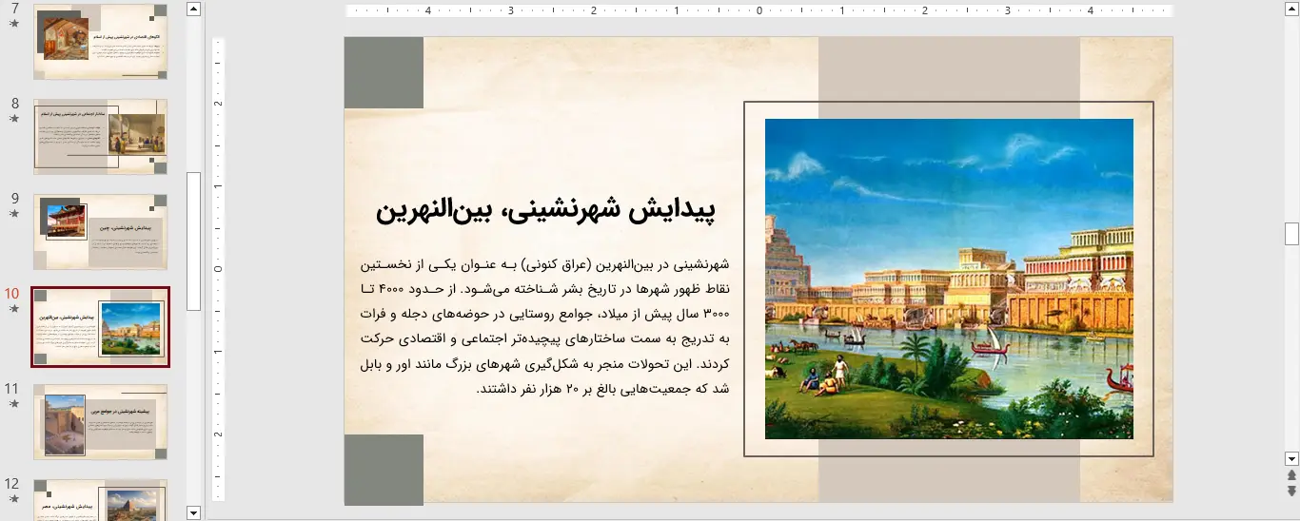Image resolution: width=1300 pixels, height=521 pixels.
Task: Click slide number 11 label
Action: [x=11, y=389]
